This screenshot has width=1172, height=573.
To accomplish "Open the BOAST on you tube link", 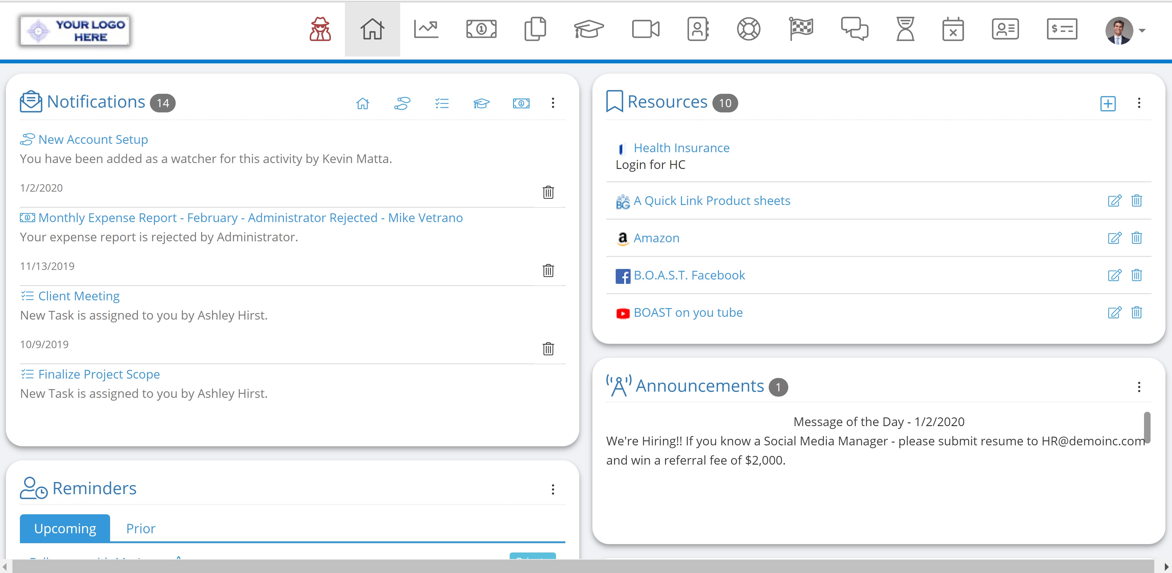I will [x=688, y=313].
